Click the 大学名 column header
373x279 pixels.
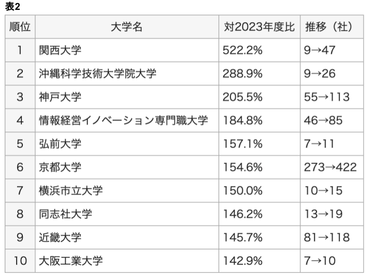point(127,26)
